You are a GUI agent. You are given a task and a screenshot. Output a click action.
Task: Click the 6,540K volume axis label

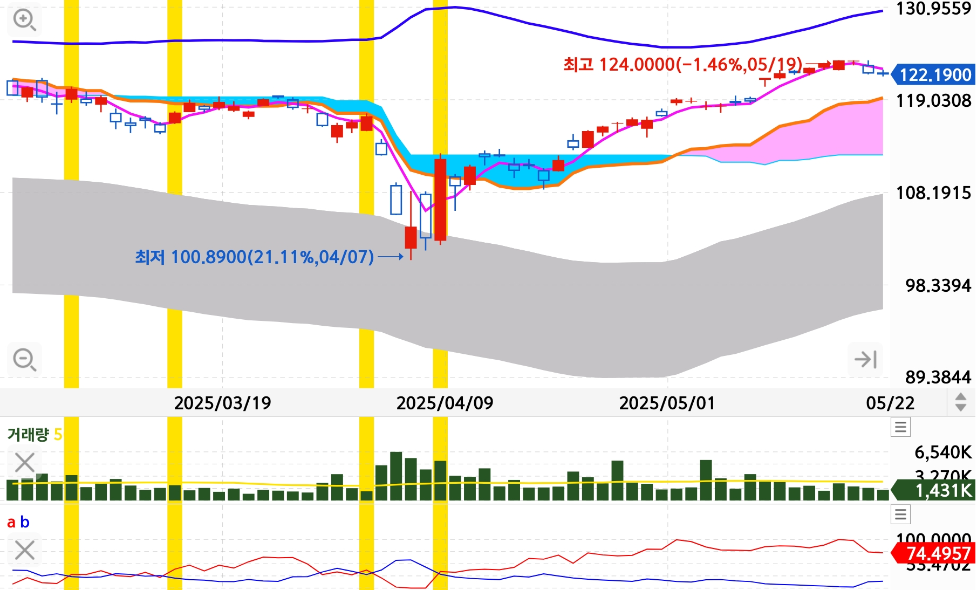click(x=943, y=452)
